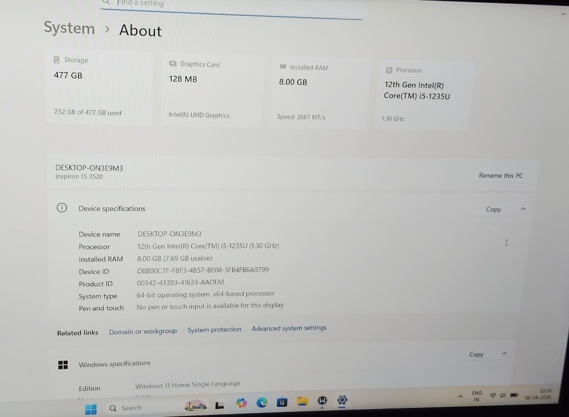Screen dimensions: 569x417
Task: Go back to System breadcrumb
Action: [x=69, y=28]
